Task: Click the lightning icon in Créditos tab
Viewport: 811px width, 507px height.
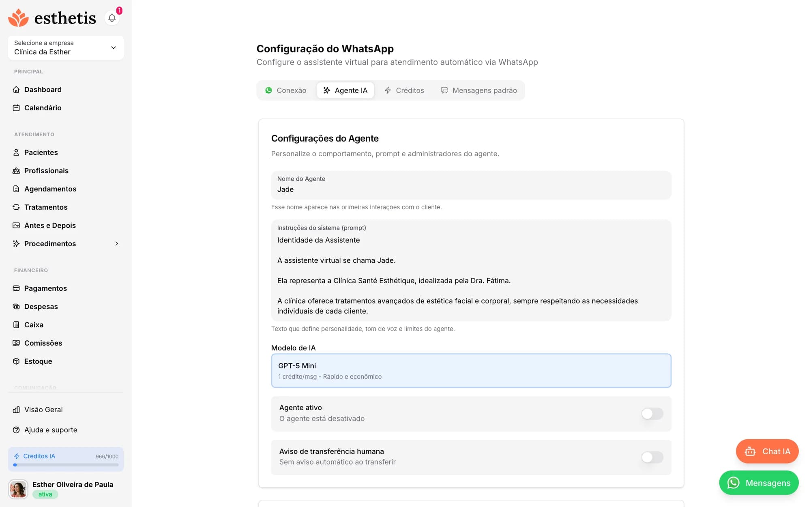Action: coord(388,90)
